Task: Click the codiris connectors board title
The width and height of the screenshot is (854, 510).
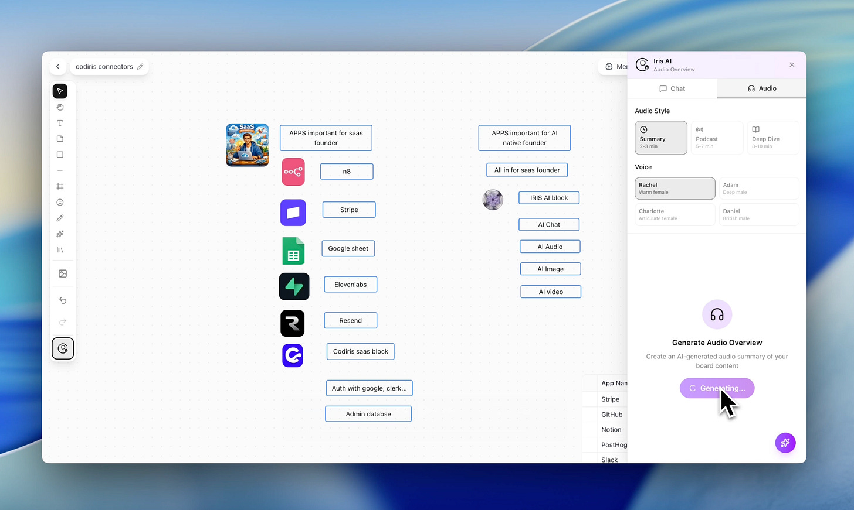Action: point(104,67)
